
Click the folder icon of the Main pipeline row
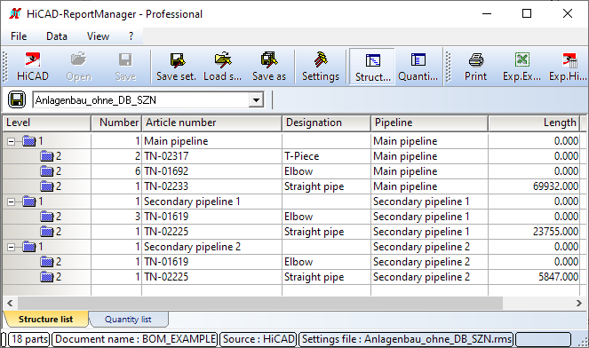[x=29, y=141]
